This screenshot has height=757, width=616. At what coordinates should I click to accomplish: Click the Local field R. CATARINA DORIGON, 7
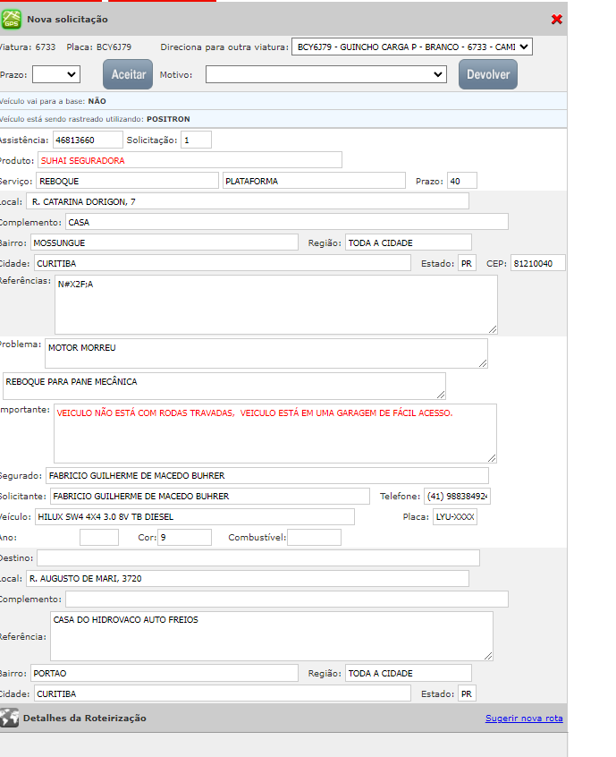(x=248, y=201)
